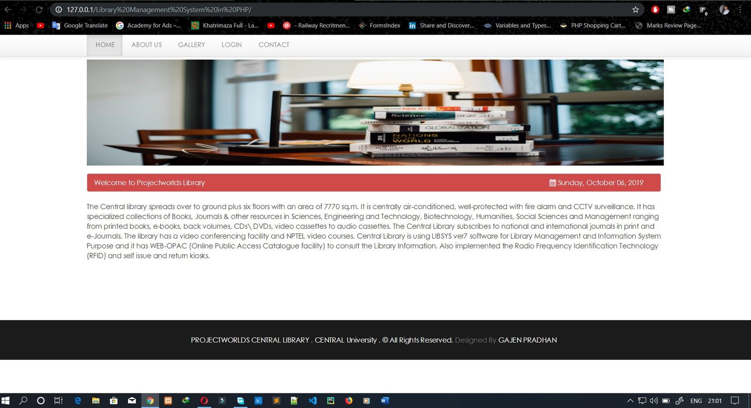Open the PHP Shopping Cart bookmark
751x408 pixels.
[593, 26]
